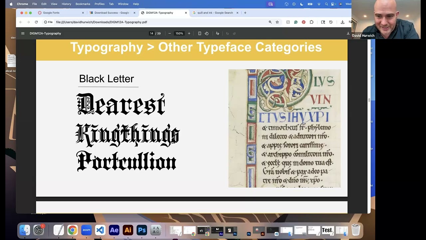426x240 pixels.
Task: Open the history clock icon in Chrome toolbar
Action: [x=331, y=22]
